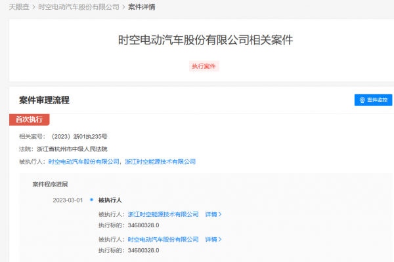View 详情 for 浙江时空能源技术有限公司
This screenshot has width=394, height=262.
click(213, 214)
